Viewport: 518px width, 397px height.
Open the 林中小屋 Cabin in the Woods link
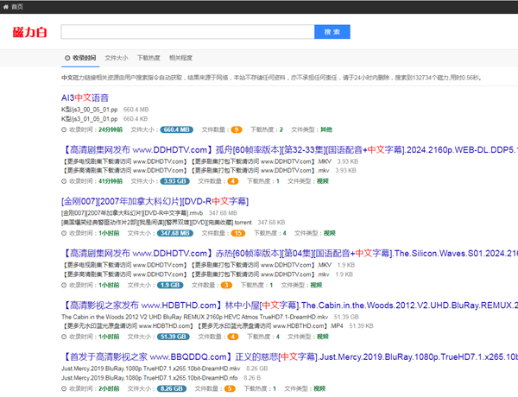(289, 306)
